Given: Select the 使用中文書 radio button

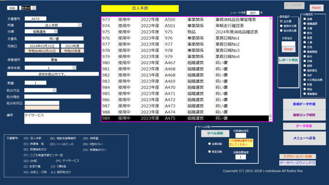Looking at the screenshot, I should click(281, 26).
